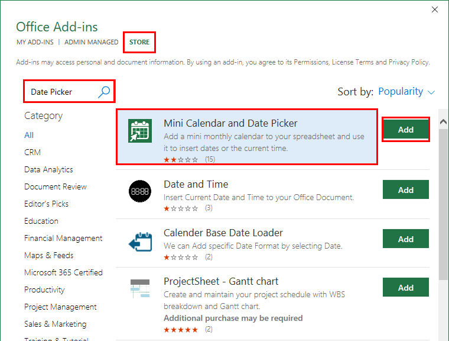This screenshot has width=449, height=341.
Task: Select the Financial Management category
Action: coord(63,238)
